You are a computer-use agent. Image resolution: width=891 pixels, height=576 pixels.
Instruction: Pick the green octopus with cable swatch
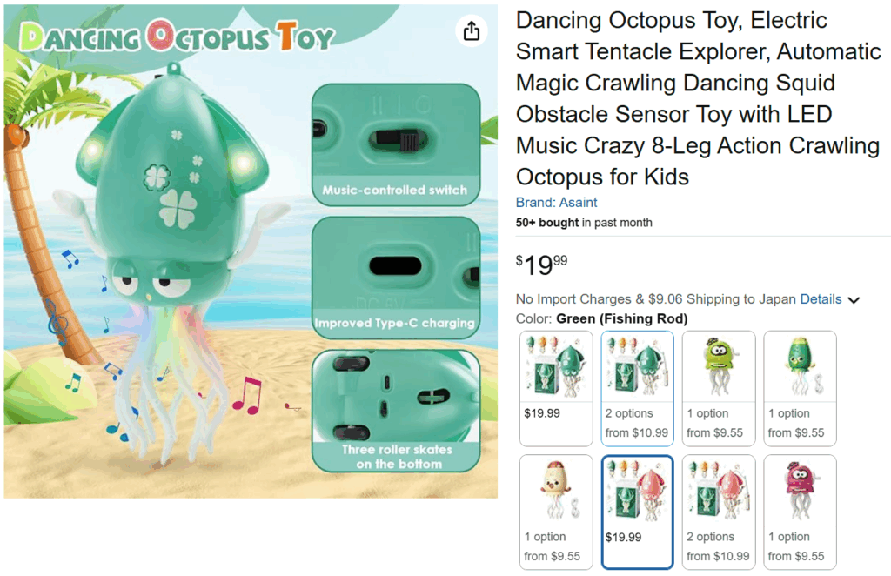800,389
